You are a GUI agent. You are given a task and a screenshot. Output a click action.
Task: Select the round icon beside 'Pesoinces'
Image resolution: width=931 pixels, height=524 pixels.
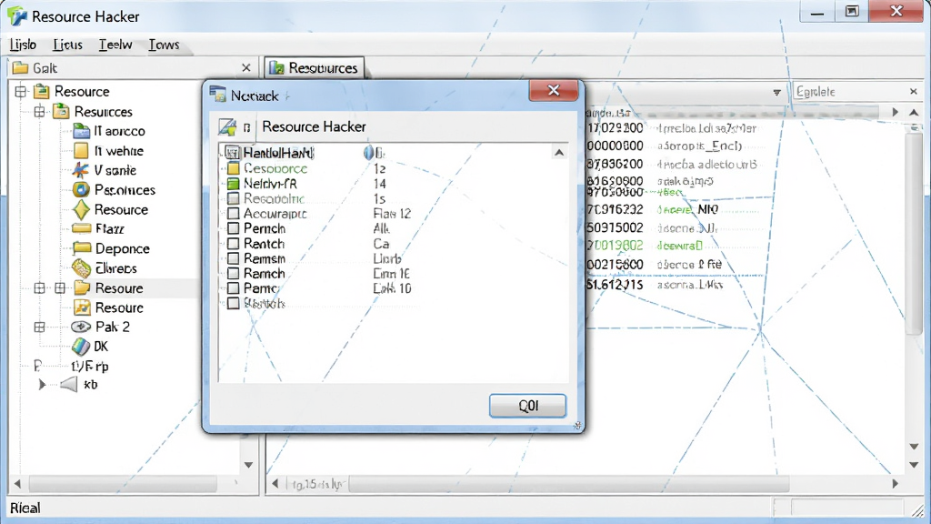81,190
